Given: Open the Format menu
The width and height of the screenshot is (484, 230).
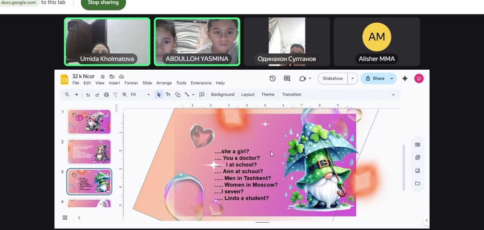Looking at the screenshot, I should pyautogui.click(x=131, y=83).
